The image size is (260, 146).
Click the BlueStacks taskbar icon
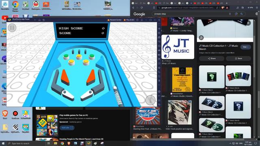coord(89,143)
